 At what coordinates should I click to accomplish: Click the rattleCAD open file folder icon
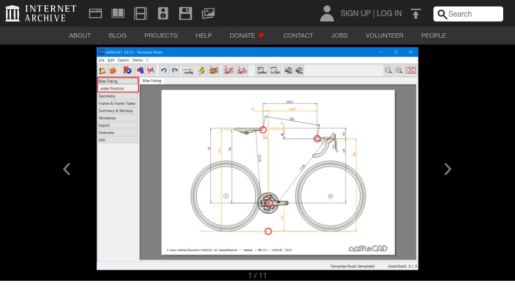click(102, 70)
